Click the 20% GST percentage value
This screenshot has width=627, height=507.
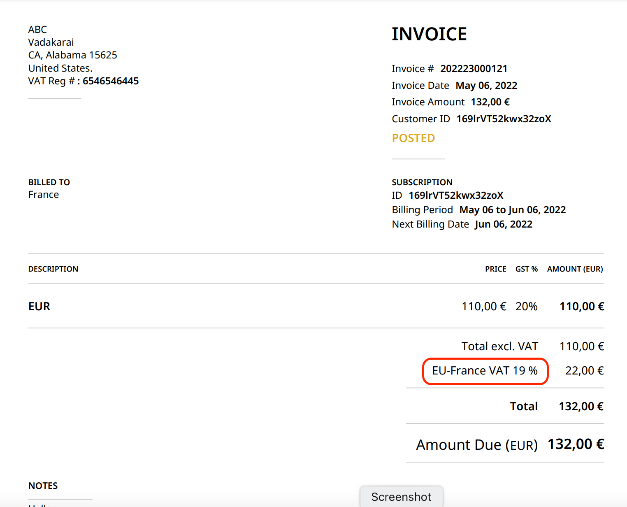tap(526, 306)
